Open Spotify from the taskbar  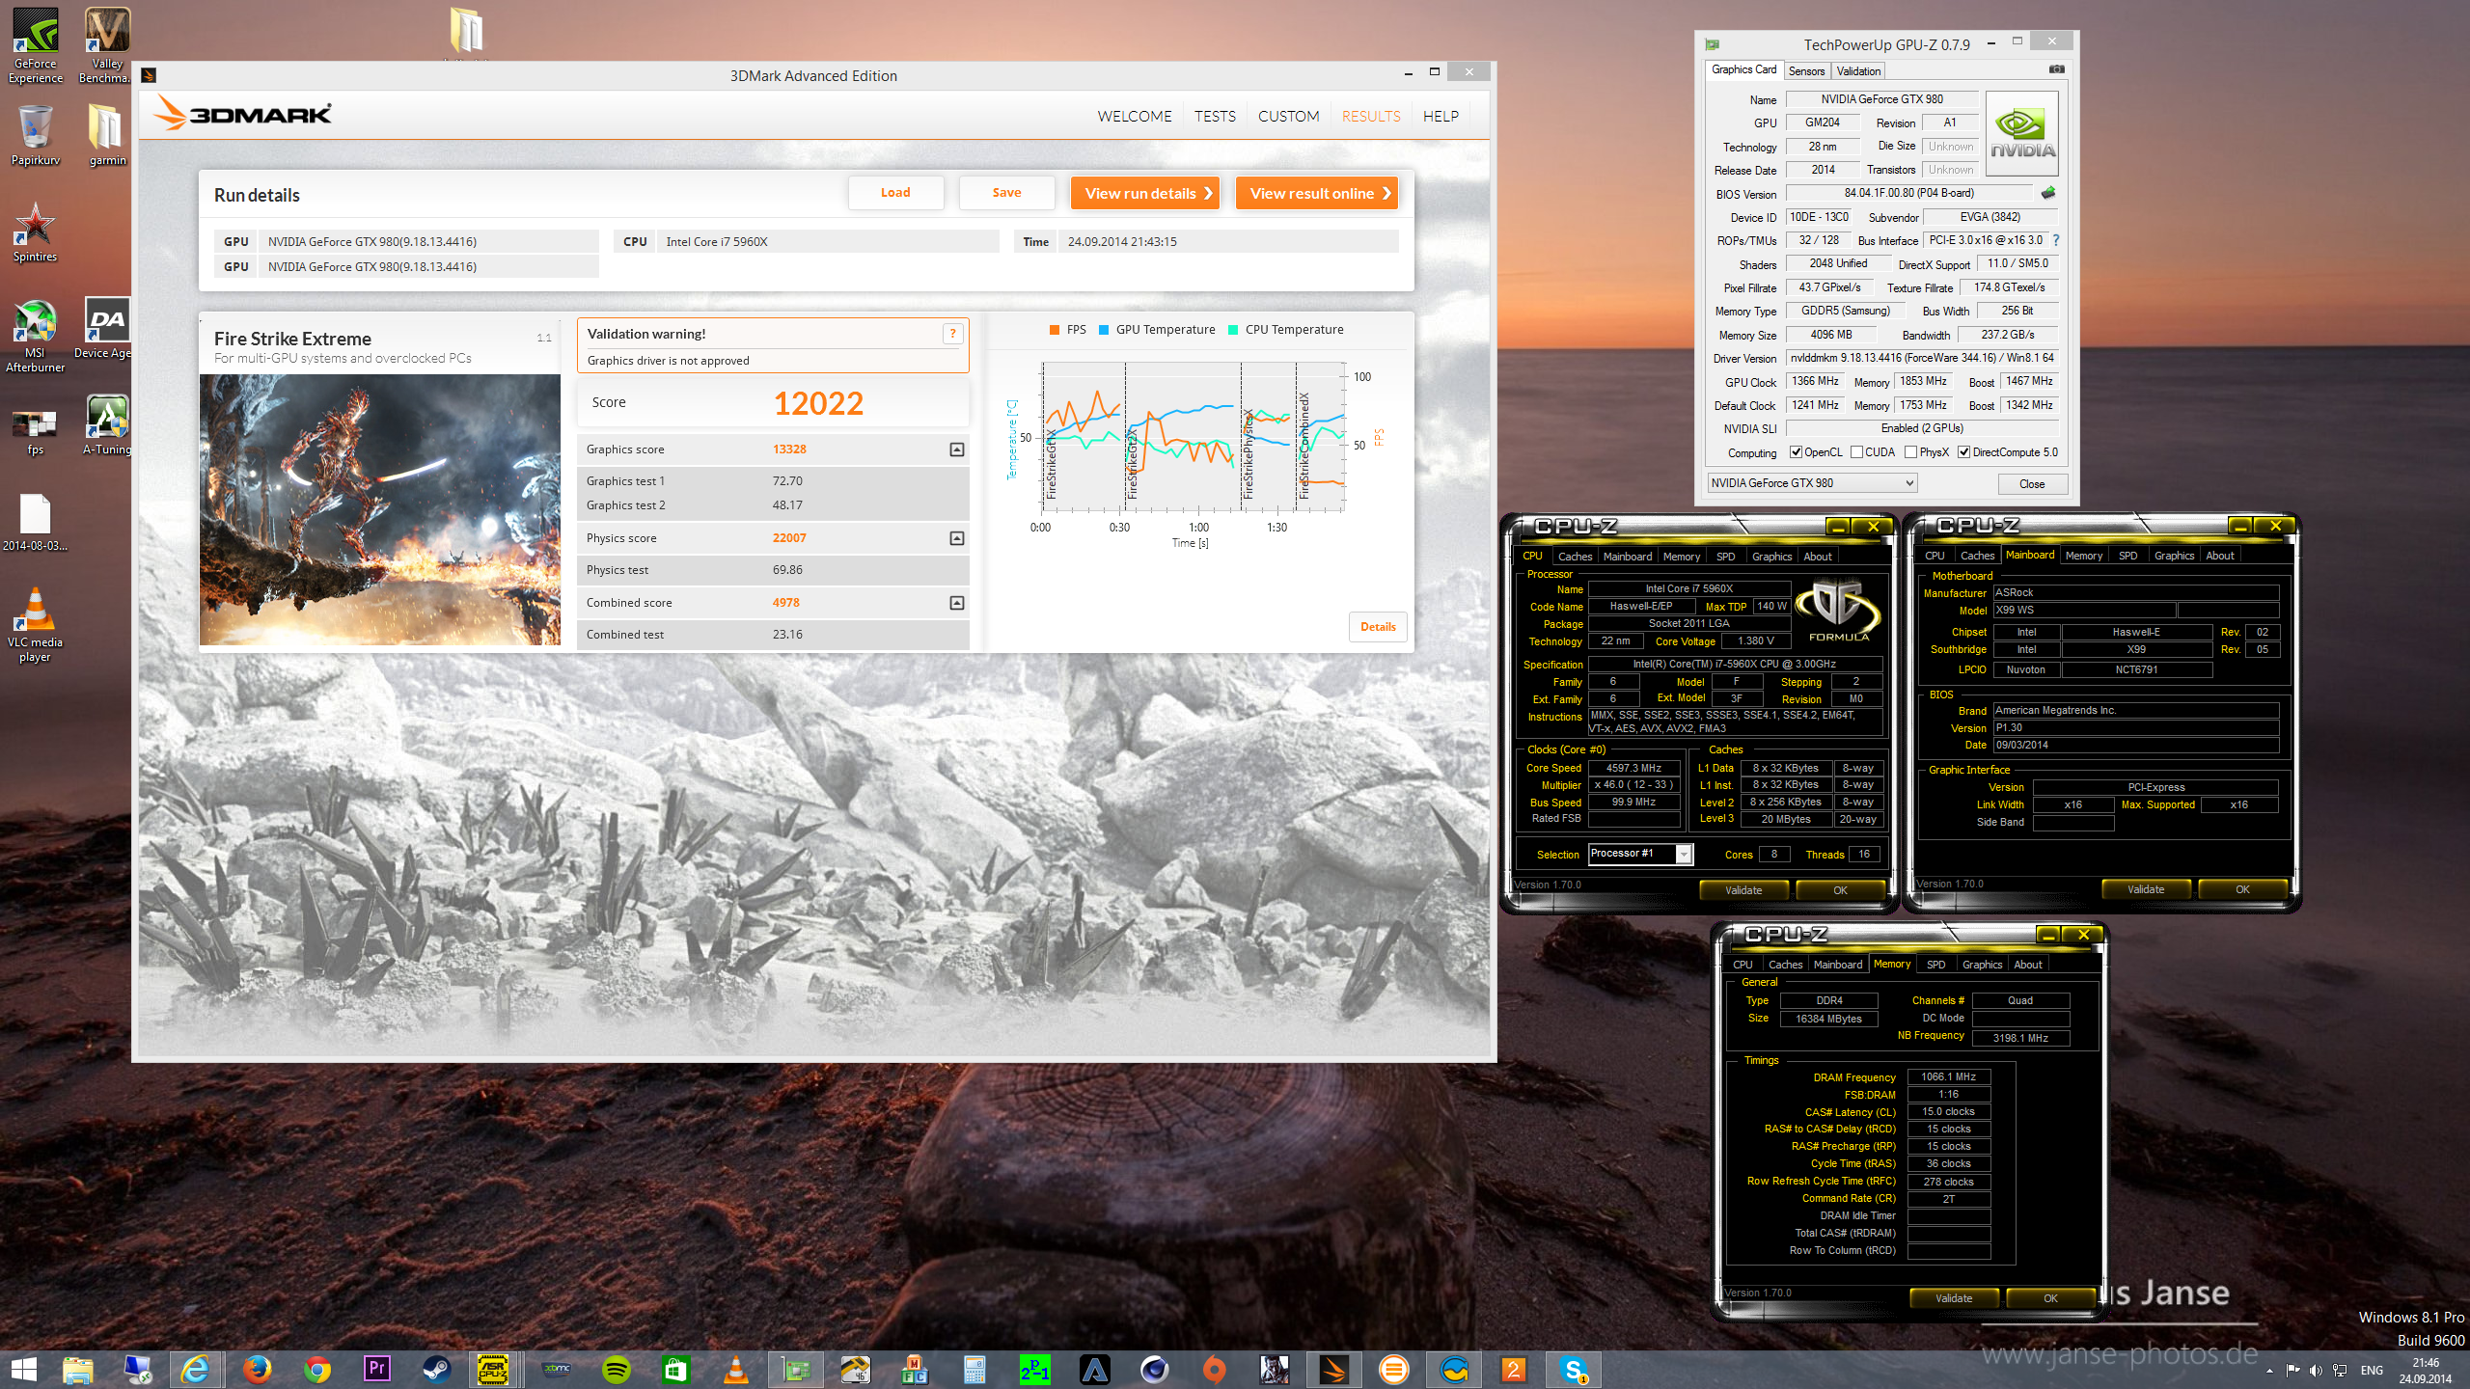click(x=616, y=1369)
